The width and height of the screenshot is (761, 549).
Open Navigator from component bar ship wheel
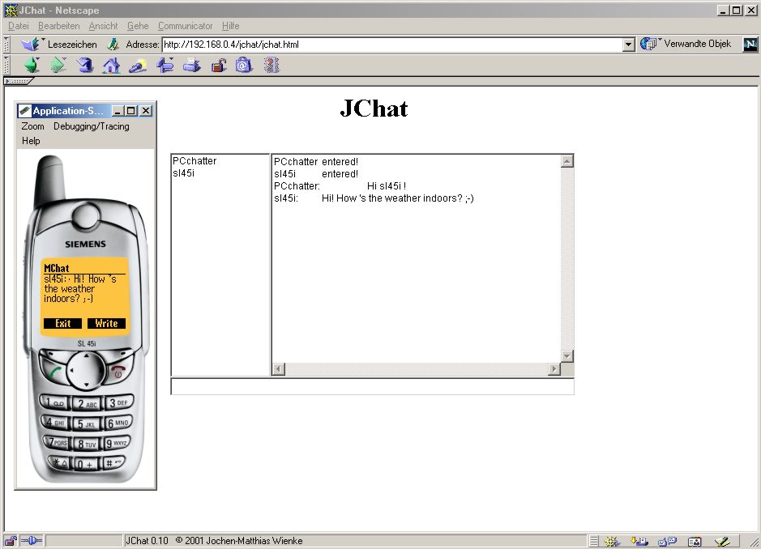coord(612,541)
